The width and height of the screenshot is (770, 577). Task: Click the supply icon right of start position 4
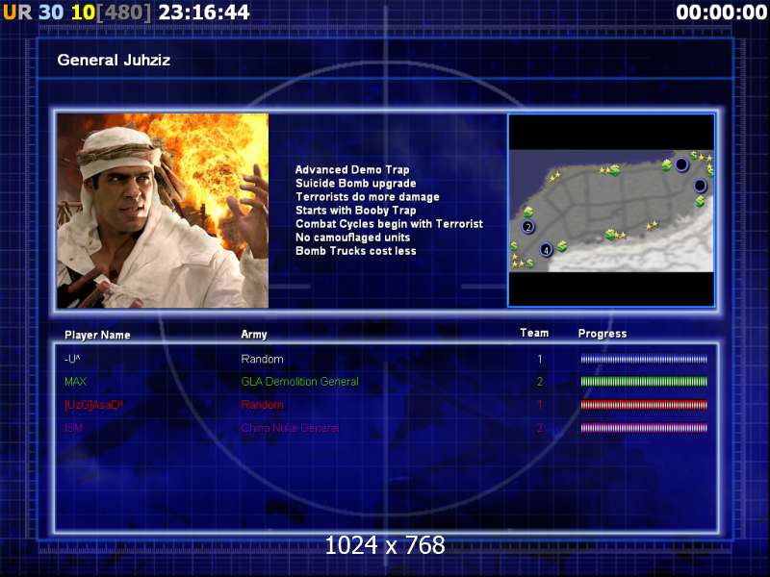(562, 246)
